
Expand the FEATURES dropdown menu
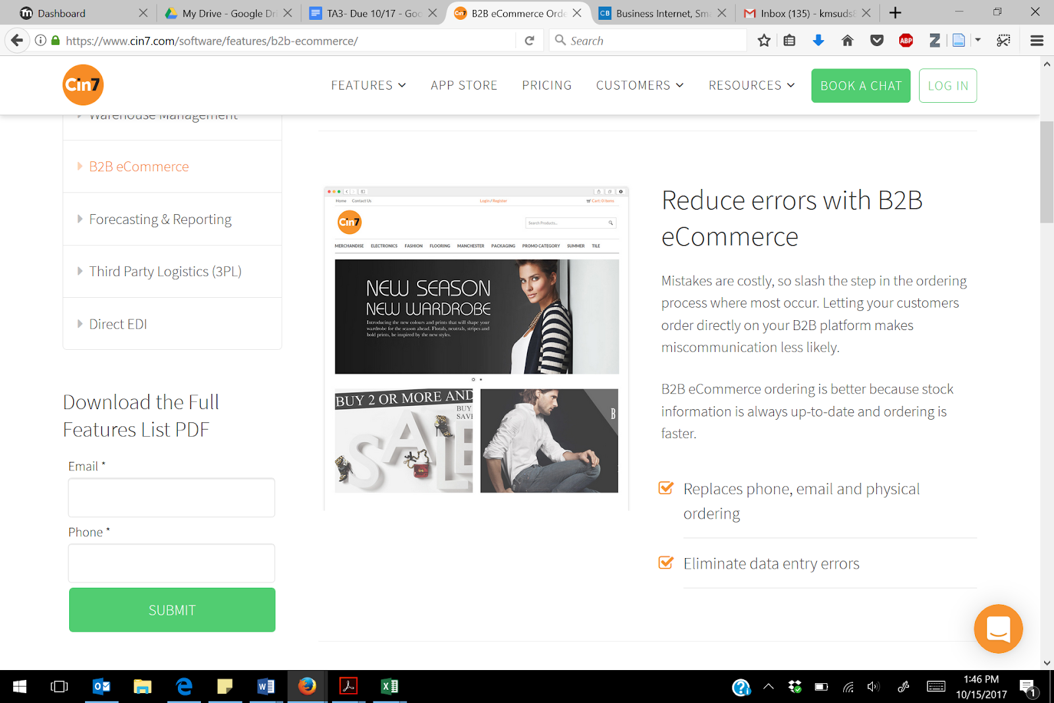[368, 86]
